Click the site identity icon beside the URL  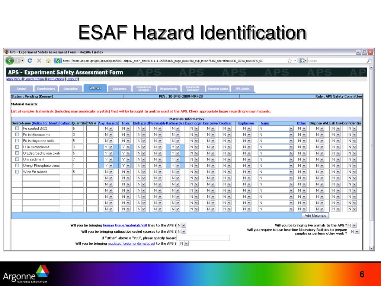click(x=58, y=61)
